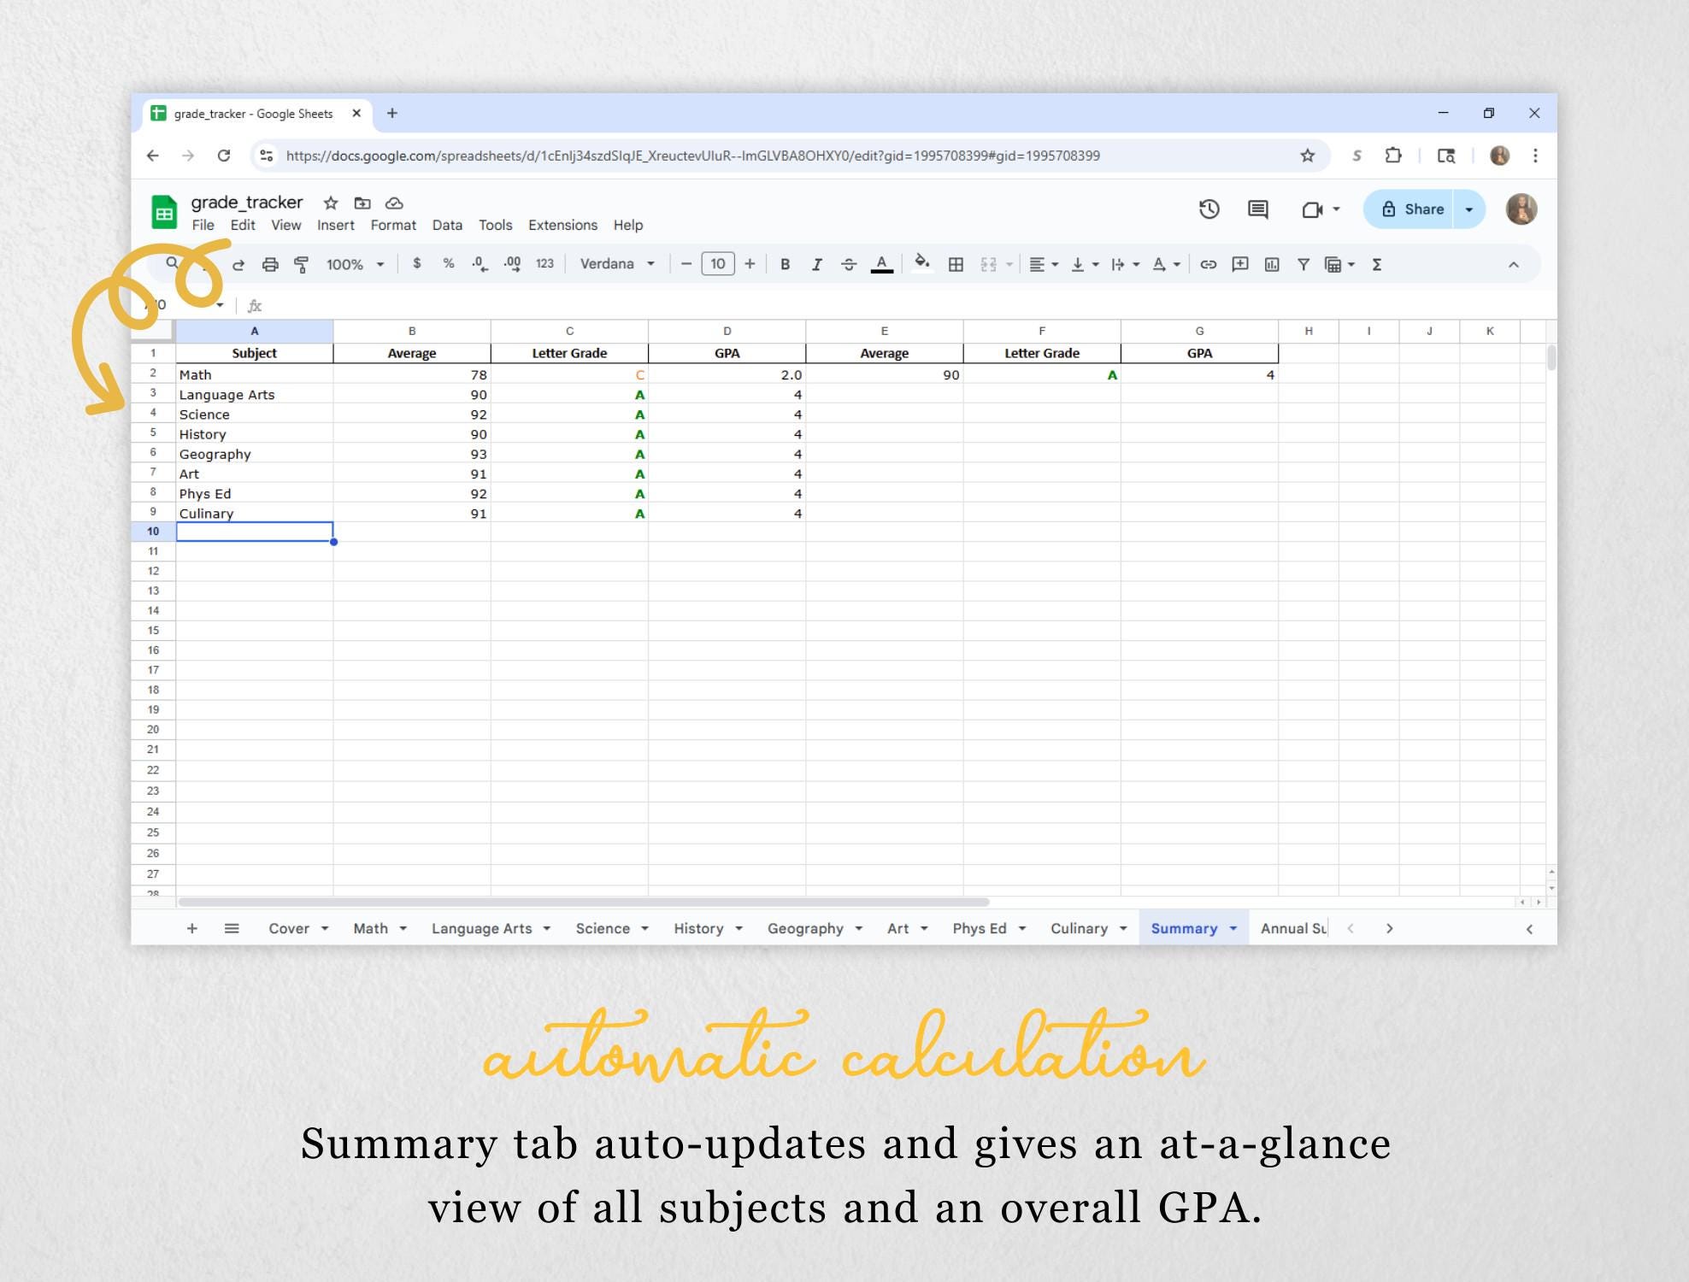Decrease decimal places
Image resolution: width=1689 pixels, height=1282 pixels.
coord(480,264)
